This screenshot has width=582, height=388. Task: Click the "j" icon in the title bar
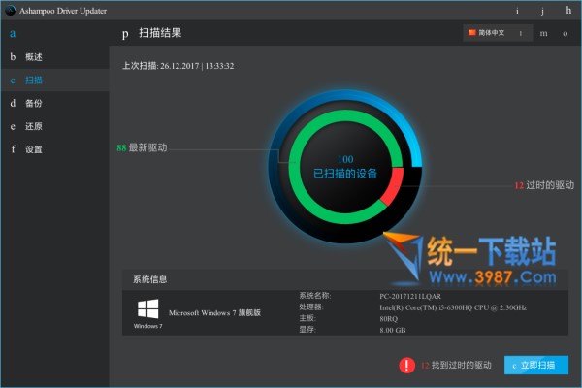tap(543, 11)
